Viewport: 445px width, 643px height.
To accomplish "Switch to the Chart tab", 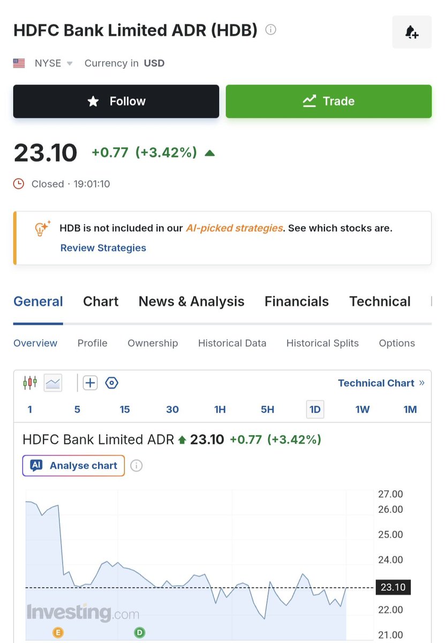I will [x=101, y=302].
